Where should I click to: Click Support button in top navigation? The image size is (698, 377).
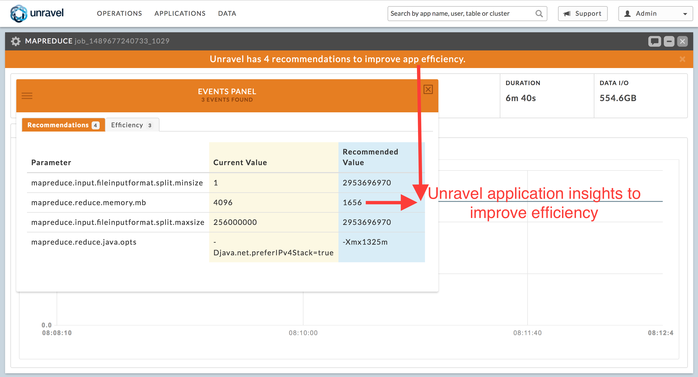tap(583, 13)
